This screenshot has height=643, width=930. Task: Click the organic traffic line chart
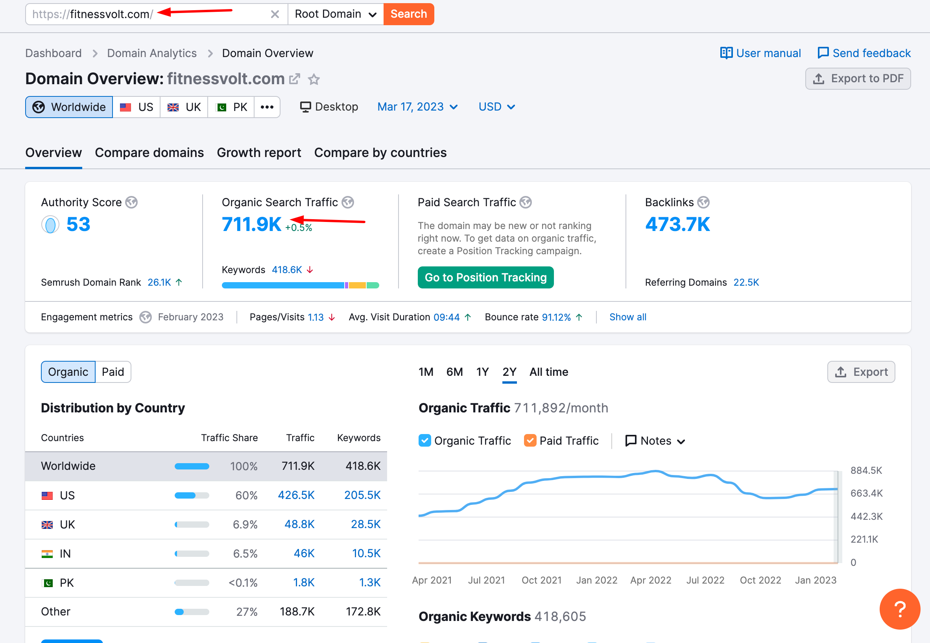point(628,517)
